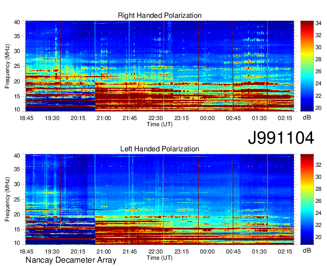The image size is (327, 266).
Task: Click the 'Left Handed Polarization' title
Action: coord(160,149)
